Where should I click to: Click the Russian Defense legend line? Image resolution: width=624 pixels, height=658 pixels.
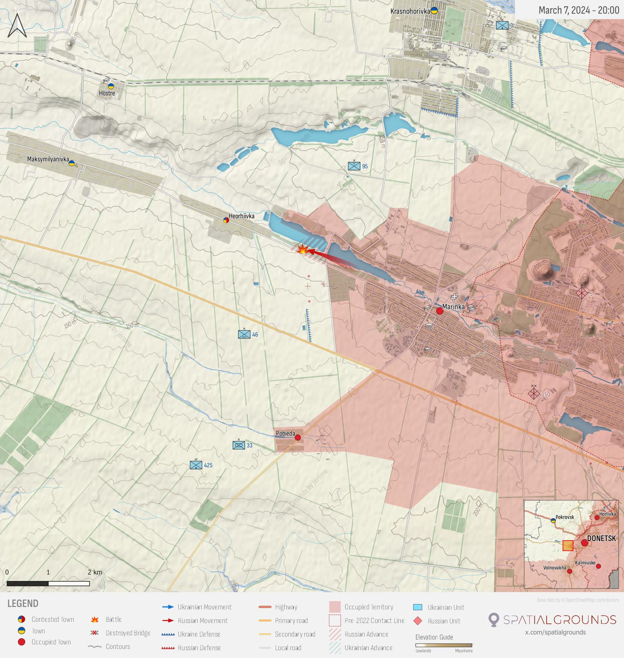[168, 648]
